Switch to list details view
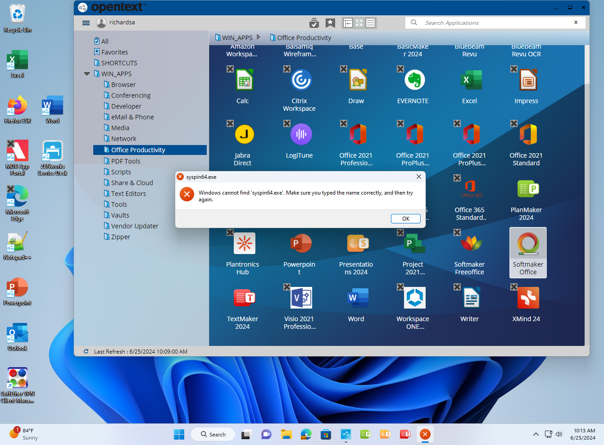The height and width of the screenshot is (445, 604). (x=370, y=23)
